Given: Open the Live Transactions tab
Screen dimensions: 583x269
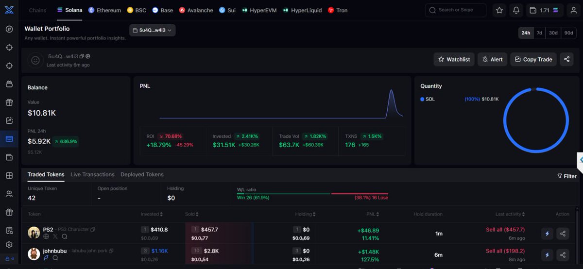Looking at the screenshot, I should click(x=92, y=175).
